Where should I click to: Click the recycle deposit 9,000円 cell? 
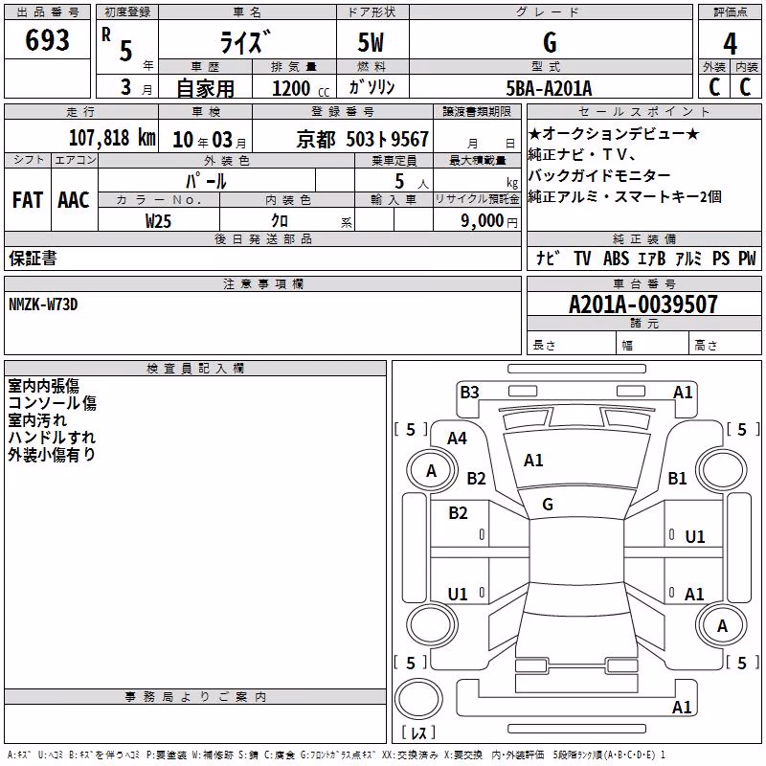pyautogui.click(x=477, y=220)
